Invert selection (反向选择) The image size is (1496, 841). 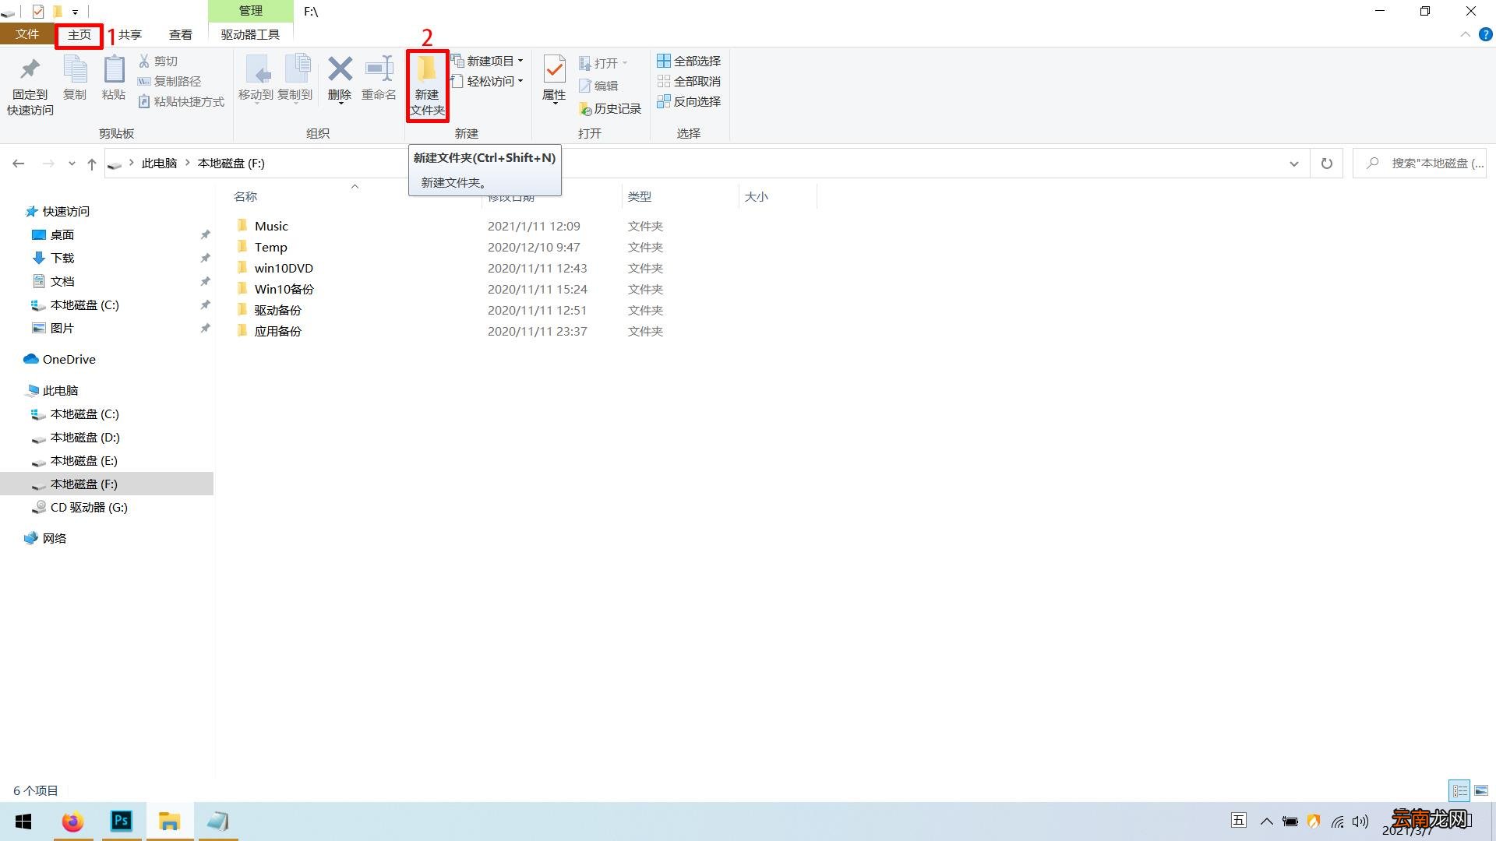689,101
